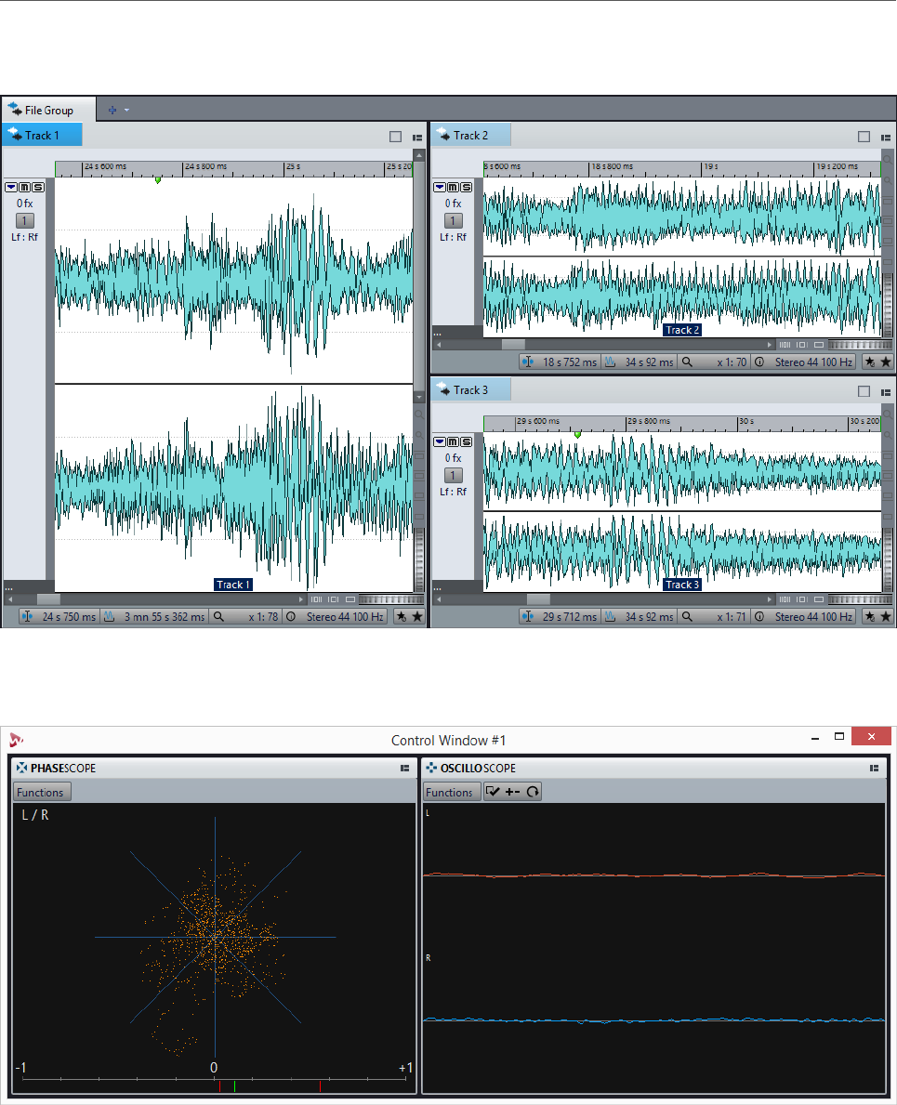
Task: Click Track 2 horizontal scrollbar thumb
Action: click(513, 346)
